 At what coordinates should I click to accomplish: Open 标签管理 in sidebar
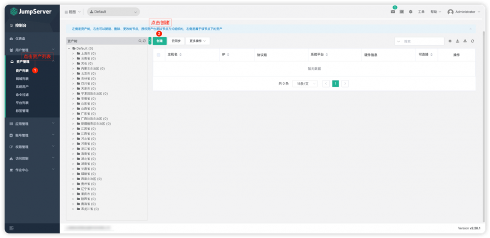[x=22, y=111]
